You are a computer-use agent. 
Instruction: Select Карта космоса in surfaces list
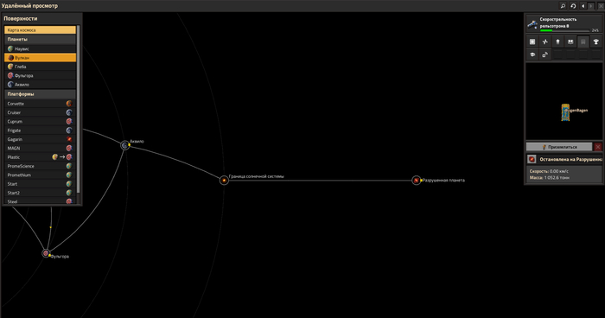pyautogui.click(x=40, y=30)
